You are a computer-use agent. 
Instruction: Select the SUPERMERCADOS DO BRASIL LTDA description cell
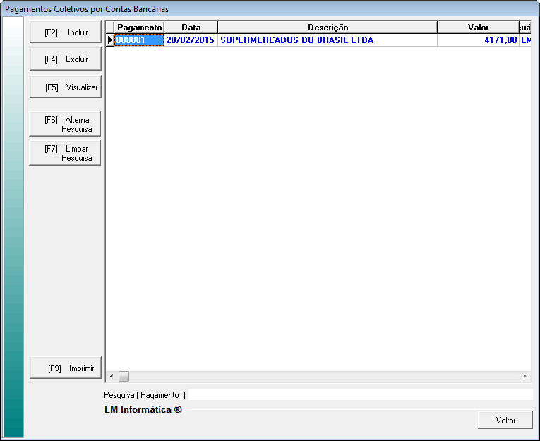pyautogui.click(x=327, y=40)
